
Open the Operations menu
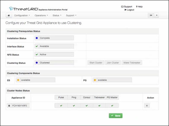tap(41, 15)
